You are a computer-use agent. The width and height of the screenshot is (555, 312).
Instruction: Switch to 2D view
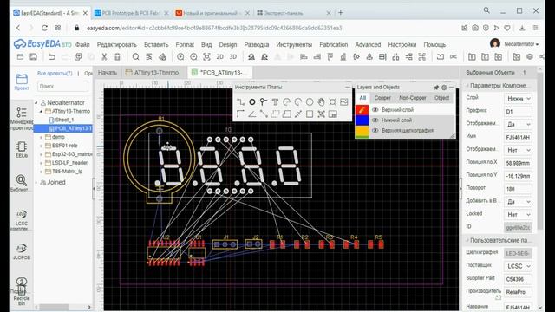(219, 56)
